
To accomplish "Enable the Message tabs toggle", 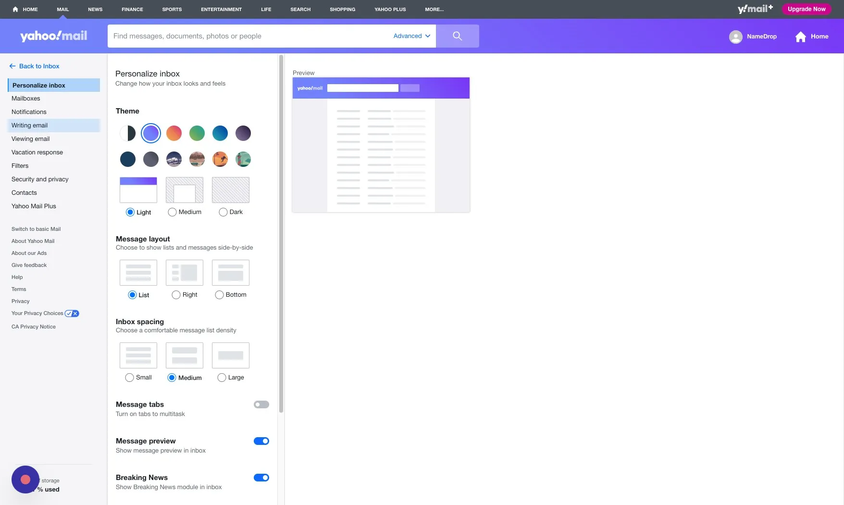I will 261,404.
